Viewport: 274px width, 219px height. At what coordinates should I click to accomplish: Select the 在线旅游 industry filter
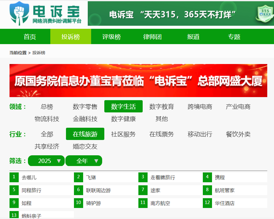pyautogui.click(x=85, y=134)
